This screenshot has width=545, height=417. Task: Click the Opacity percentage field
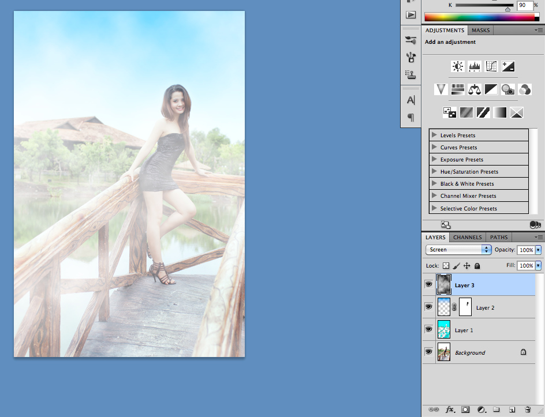coord(526,250)
